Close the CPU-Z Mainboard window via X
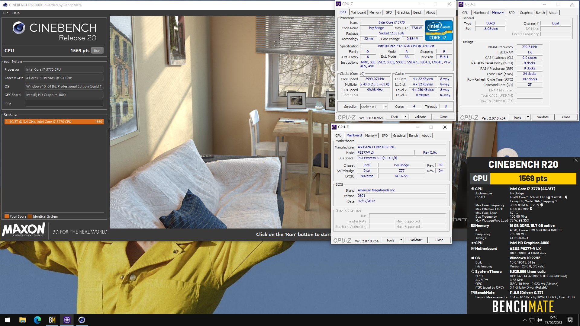Viewport: 580px width, 326px height. (x=445, y=127)
